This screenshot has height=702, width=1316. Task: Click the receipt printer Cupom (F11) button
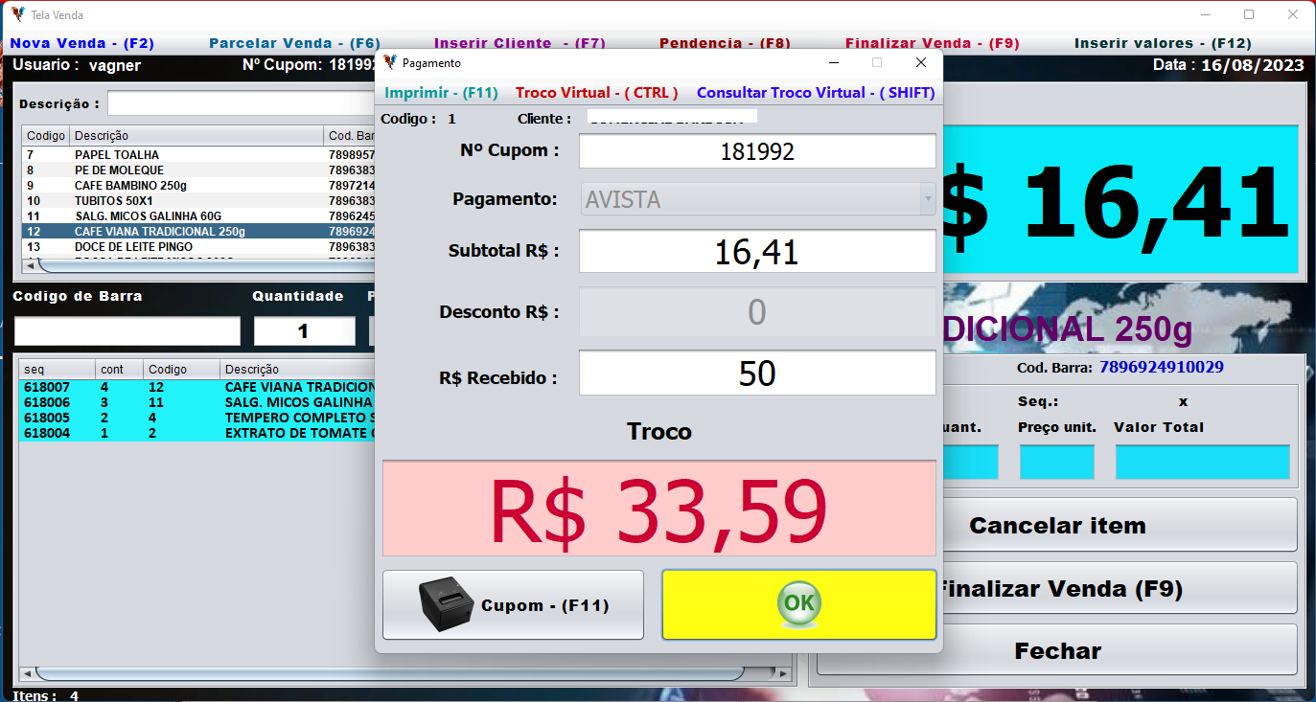513,604
